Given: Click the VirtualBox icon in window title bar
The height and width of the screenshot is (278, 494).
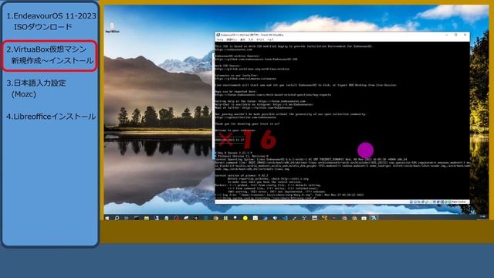Looking at the screenshot, I should [218, 35].
